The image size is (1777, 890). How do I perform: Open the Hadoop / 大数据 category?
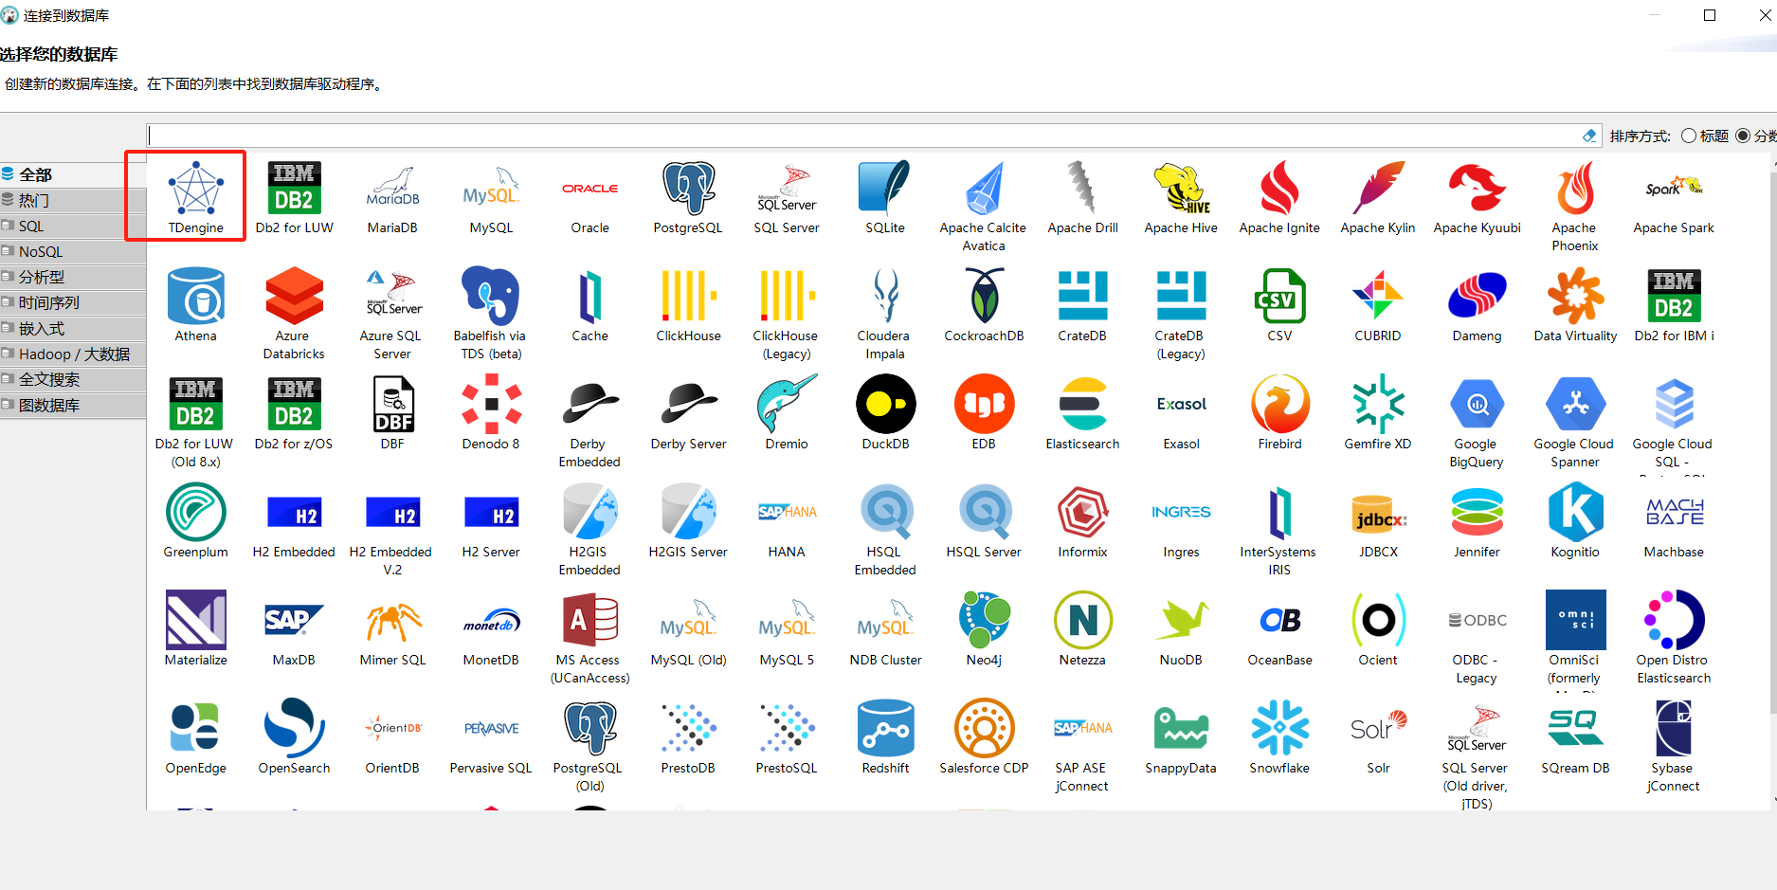click(x=73, y=354)
